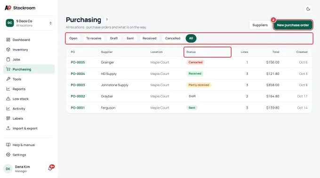Click the Tools wrench icon
The height and width of the screenshot is (178, 320).
coord(8,79)
